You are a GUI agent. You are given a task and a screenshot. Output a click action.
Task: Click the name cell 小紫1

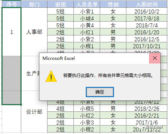click(x=87, y=11)
